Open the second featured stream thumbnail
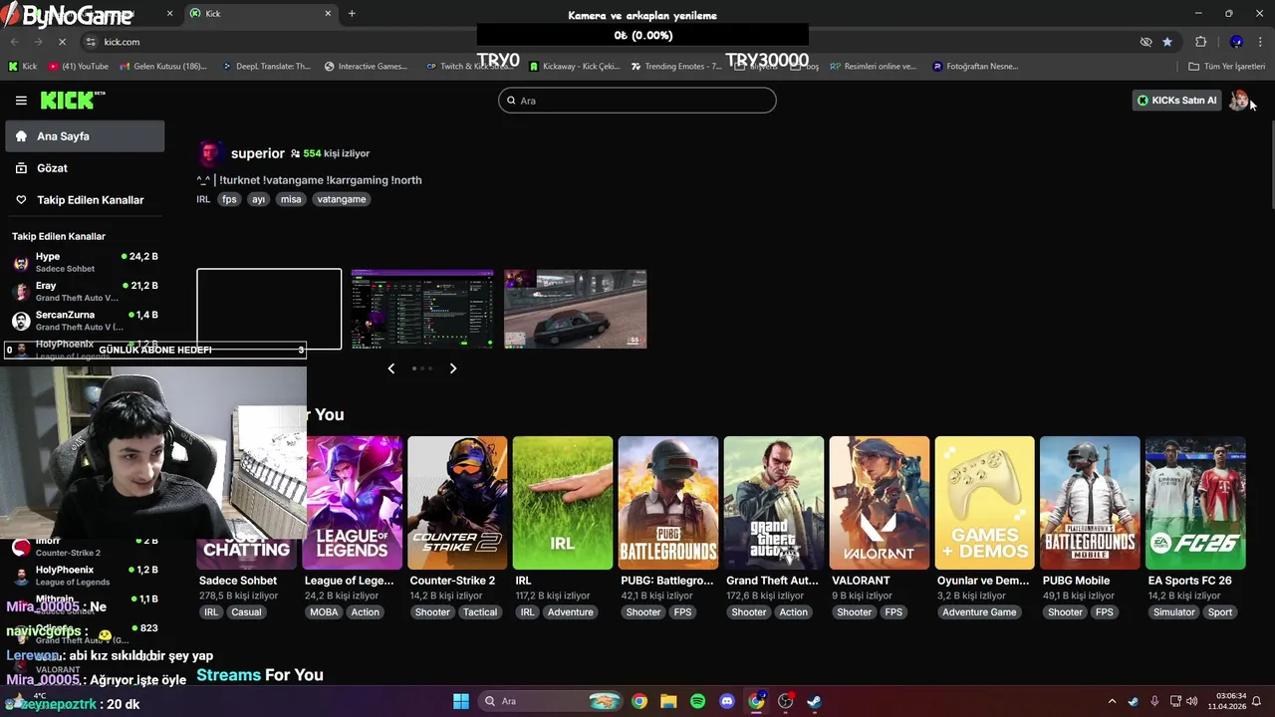 click(x=422, y=309)
